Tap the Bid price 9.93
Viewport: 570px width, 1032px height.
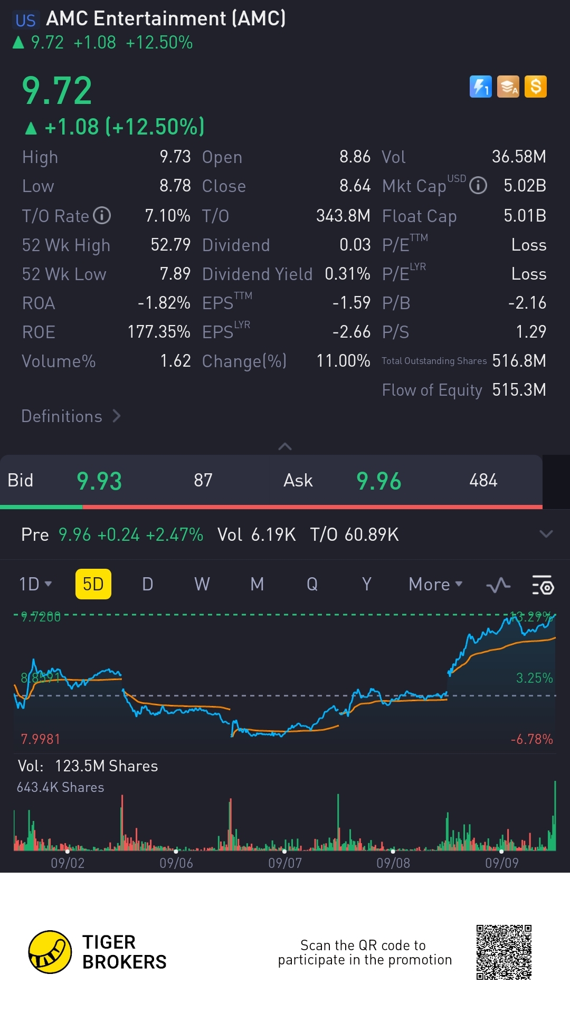click(99, 481)
